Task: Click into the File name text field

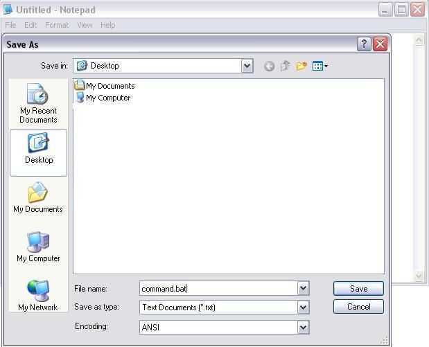Action: point(218,289)
